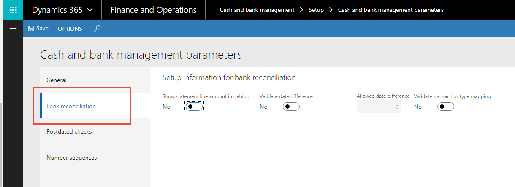Switch to the General tab
The width and height of the screenshot is (515, 187).
(x=57, y=80)
